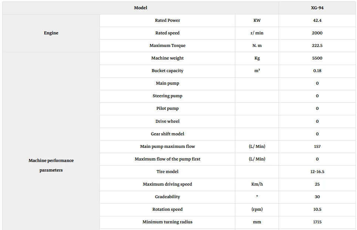The height and width of the screenshot is (230, 357).
Task: Select the Rated speed row label
Action: 167,33
